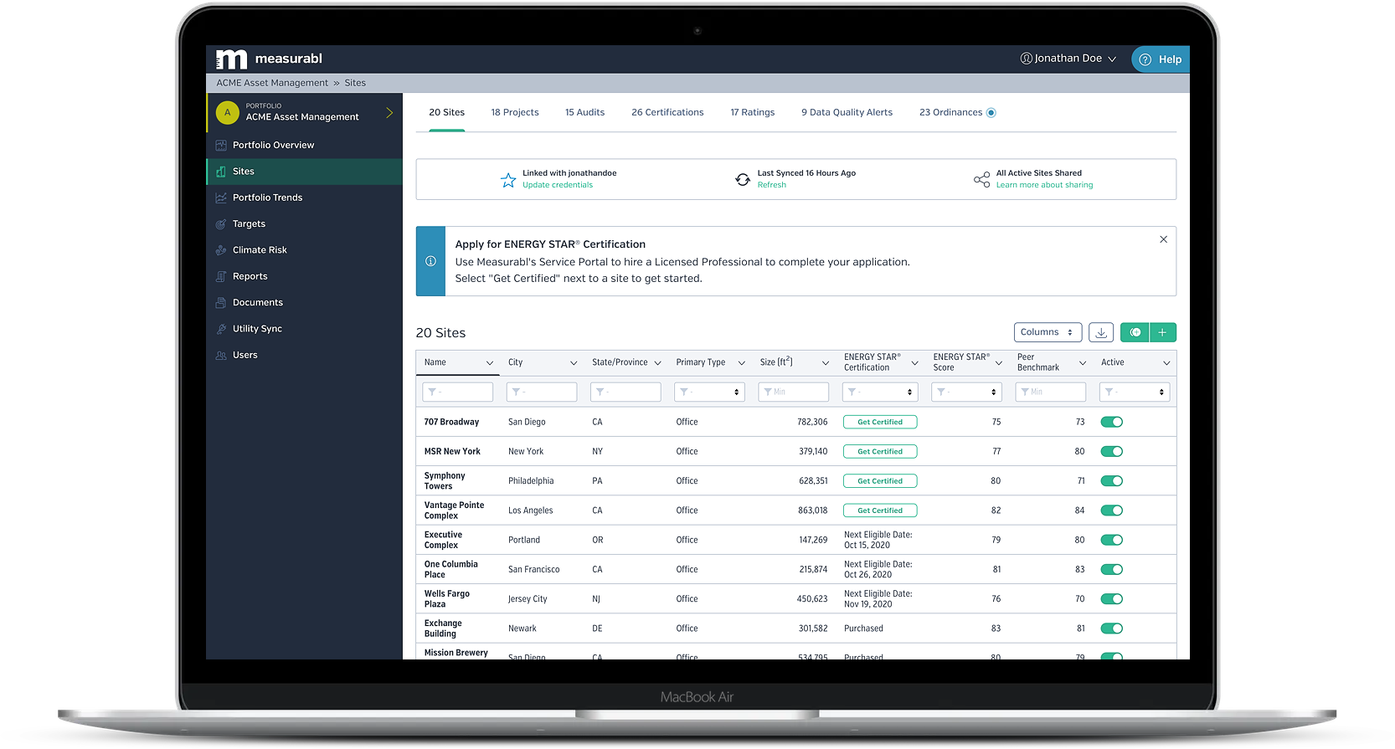Click the Utility Sync sidebar icon
The height and width of the screenshot is (749, 1395).
point(221,329)
